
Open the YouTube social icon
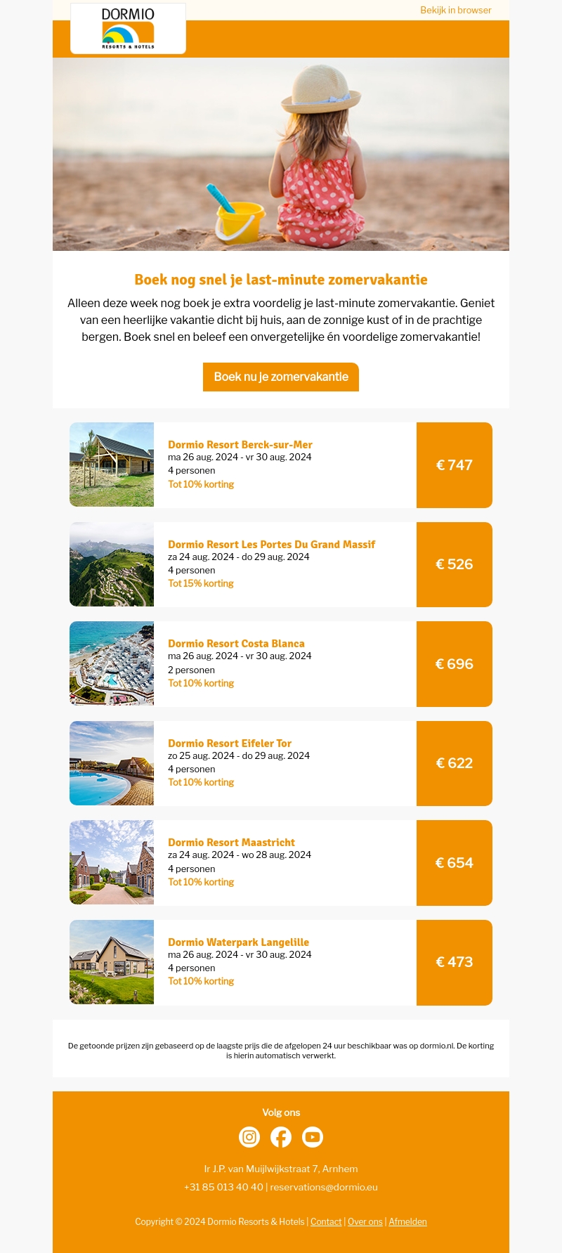313,1136
